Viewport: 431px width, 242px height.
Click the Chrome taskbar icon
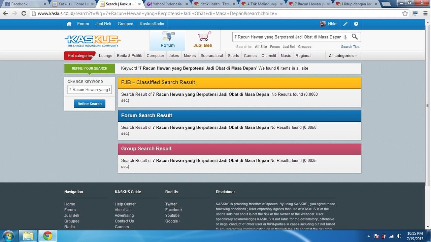point(48,236)
